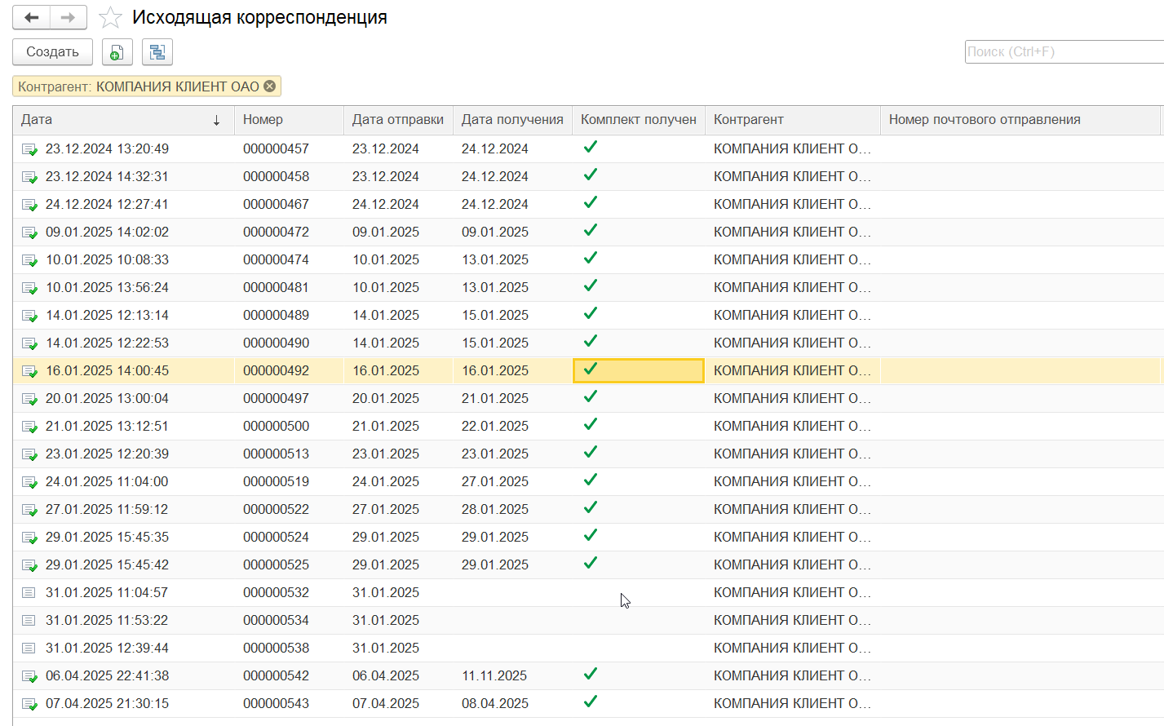Screen dimensions: 1164x726
Task: Select date cell 09.01.2025 14:02:02
Action: [107, 232]
